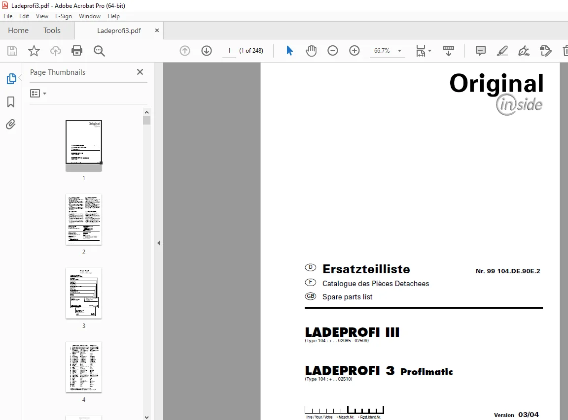This screenshot has width=568, height=420.
Task: Select page 3 thumbnail
Action: (84, 293)
